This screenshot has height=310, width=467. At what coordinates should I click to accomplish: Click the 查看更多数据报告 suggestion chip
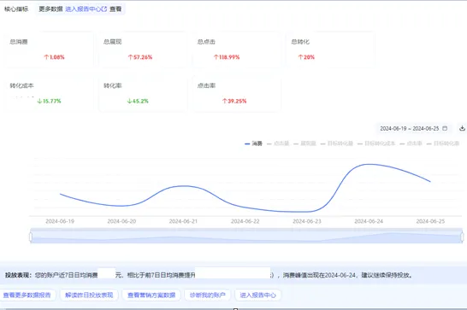27,295
